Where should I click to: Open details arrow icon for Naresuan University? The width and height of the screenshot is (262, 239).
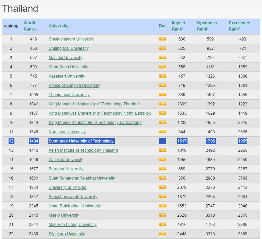coord(162,132)
